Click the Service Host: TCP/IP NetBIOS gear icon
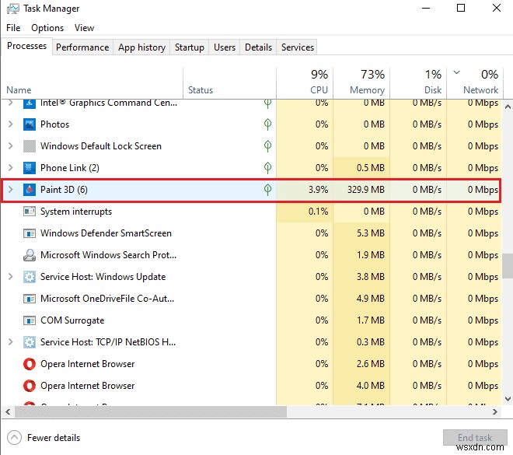The image size is (513, 455). [x=30, y=342]
